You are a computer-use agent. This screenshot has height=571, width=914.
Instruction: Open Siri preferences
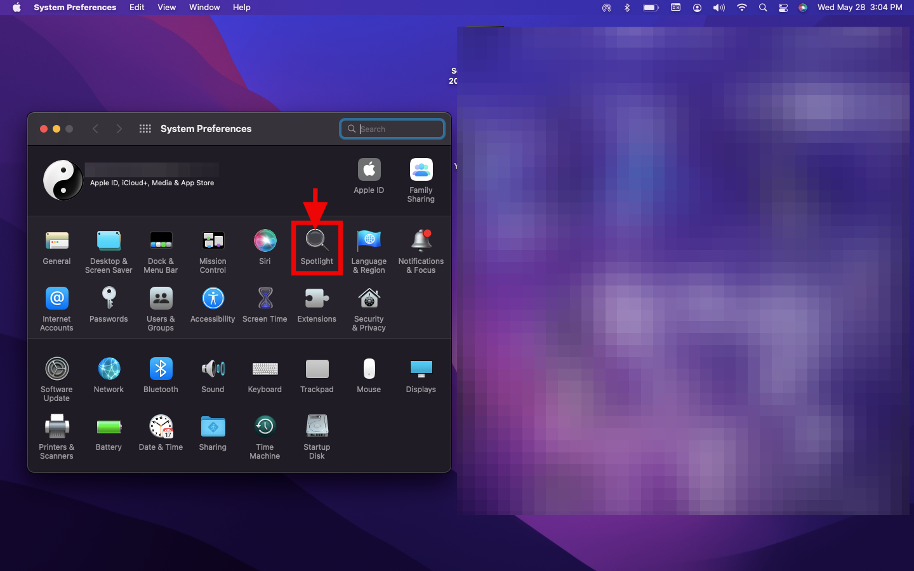coord(265,248)
